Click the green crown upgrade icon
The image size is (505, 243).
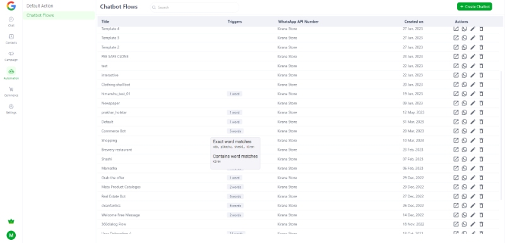point(11,222)
